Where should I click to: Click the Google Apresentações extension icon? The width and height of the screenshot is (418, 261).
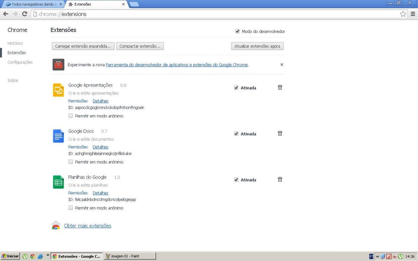coord(58,90)
